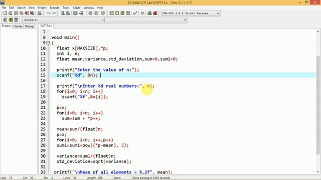Open the File menu
The width and height of the screenshot is (321, 180).
[4, 8]
